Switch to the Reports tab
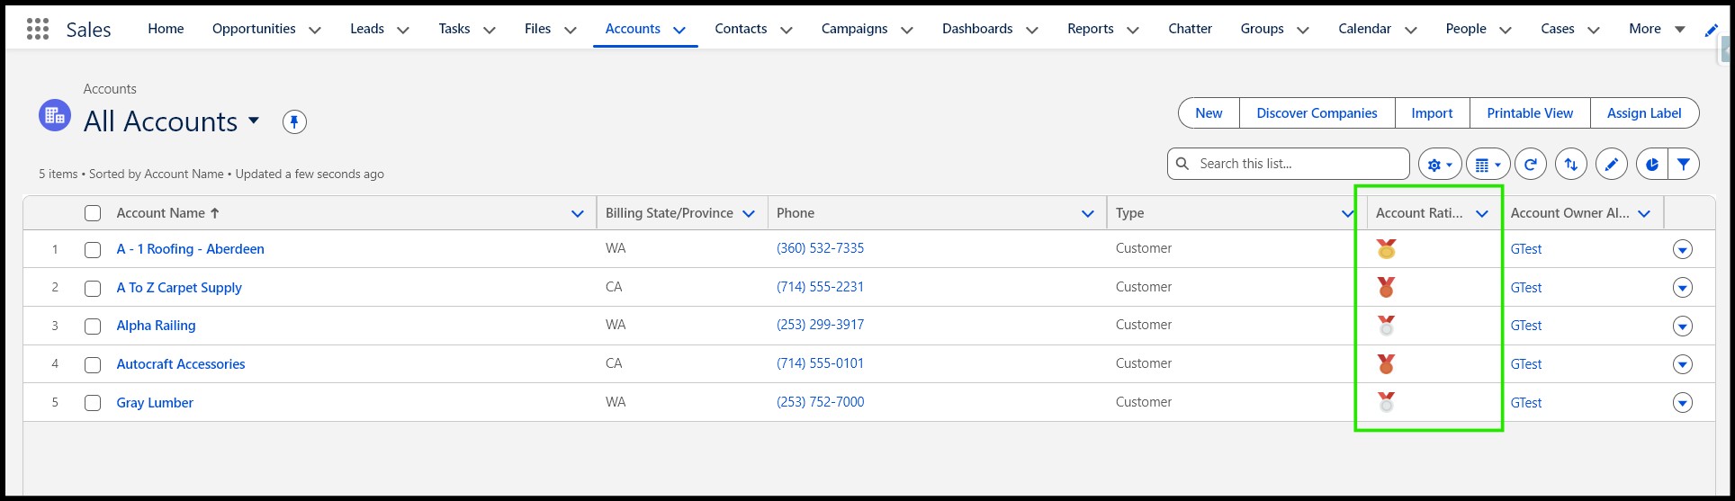The width and height of the screenshot is (1735, 501). pos(1091,29)
